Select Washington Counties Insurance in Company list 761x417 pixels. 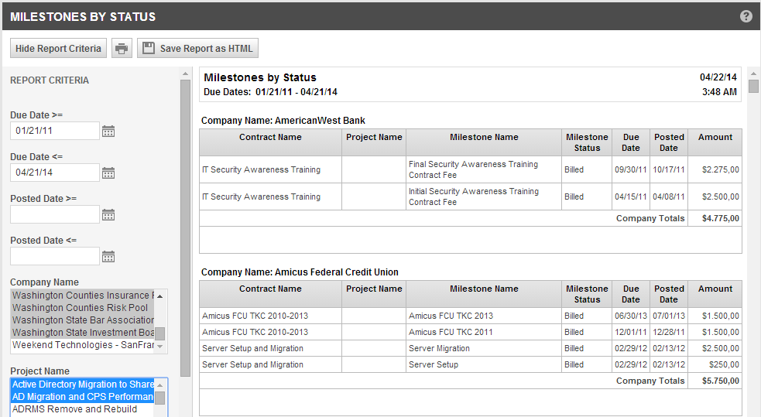tap(83, 296)
